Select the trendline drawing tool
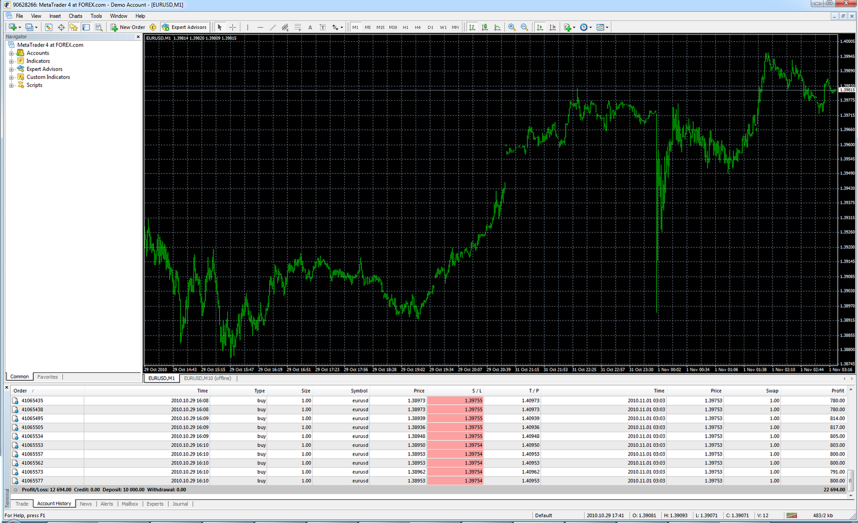Viewport: 858px width, 523px height. [x=272, y=27]
